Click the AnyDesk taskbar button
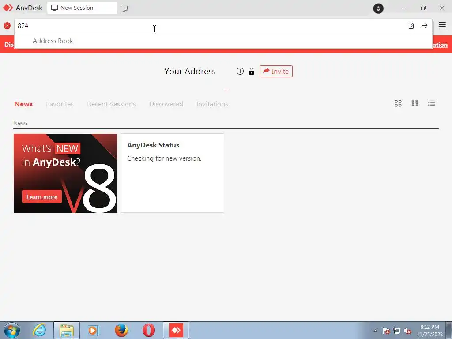 pyautogui.click(x=176, y=330)
